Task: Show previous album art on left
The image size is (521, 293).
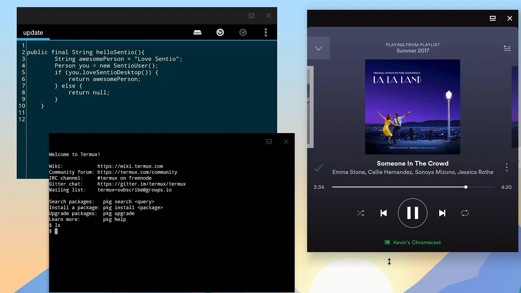Action: [x=310, y=107]
